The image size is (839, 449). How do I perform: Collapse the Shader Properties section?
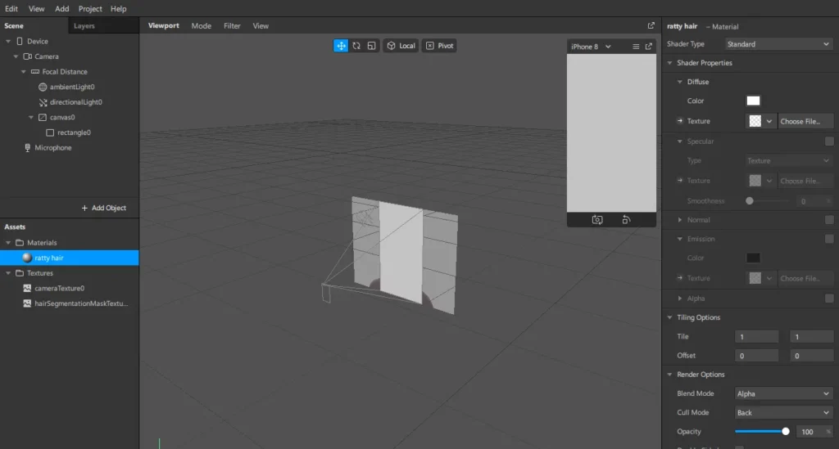pos(669,63)
